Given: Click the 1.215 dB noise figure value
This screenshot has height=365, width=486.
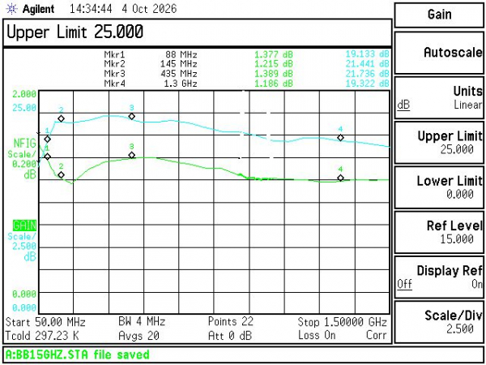Looking at the screenshot, I should coord(274,64).
